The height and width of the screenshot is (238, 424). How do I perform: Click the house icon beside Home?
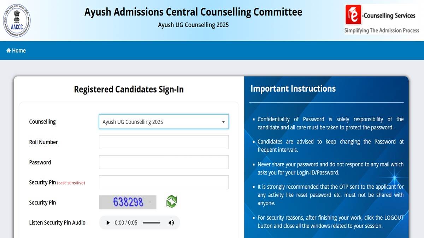pyautogui.click(x=8, y=50)
